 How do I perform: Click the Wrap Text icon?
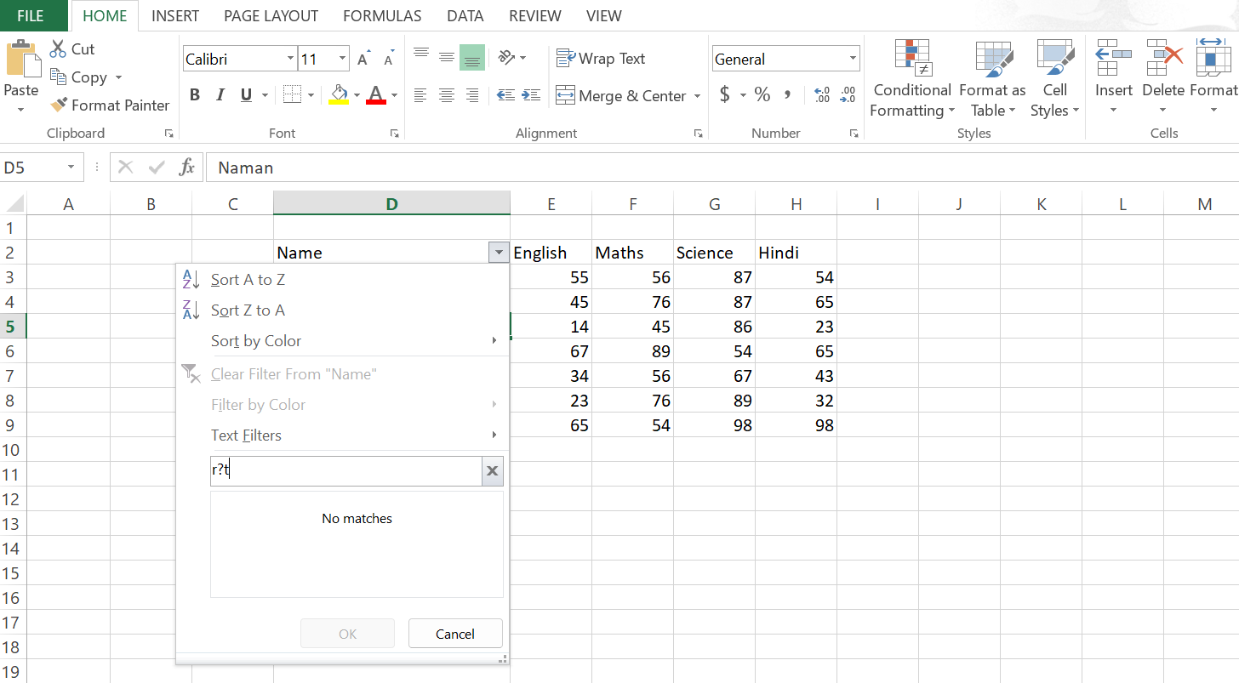pos(565,58)
